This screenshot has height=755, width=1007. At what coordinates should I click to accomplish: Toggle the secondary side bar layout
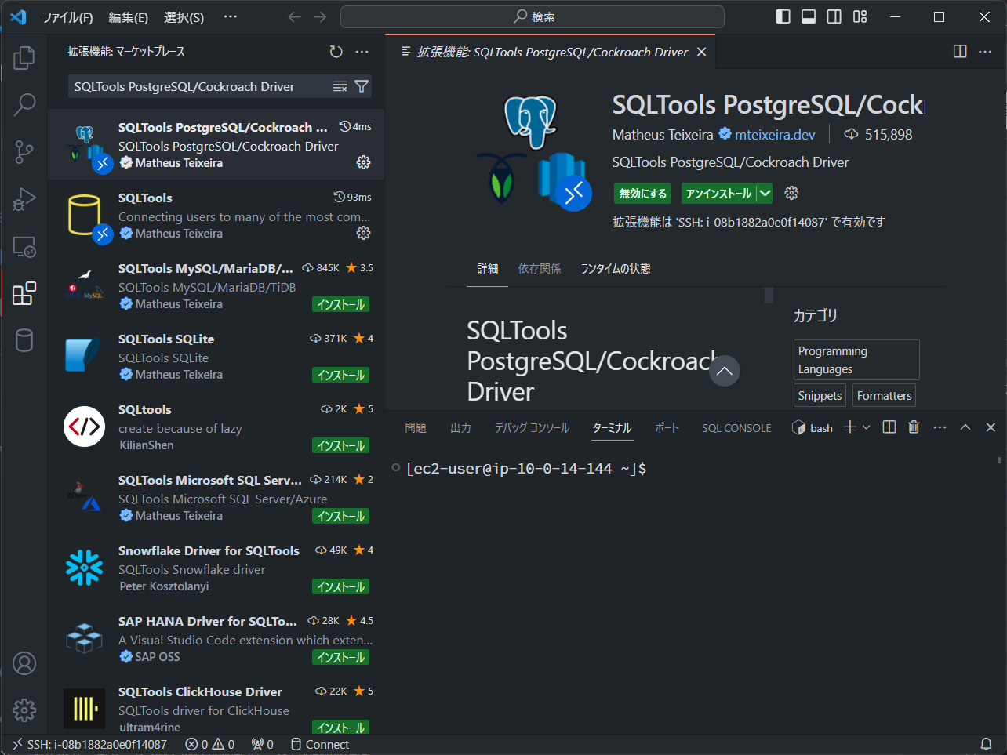[834, 16]
